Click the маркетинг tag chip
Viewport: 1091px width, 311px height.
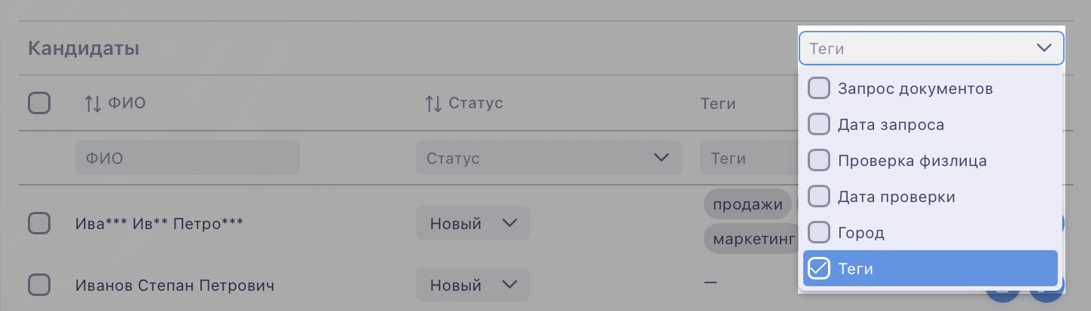(x=750, y=239)
